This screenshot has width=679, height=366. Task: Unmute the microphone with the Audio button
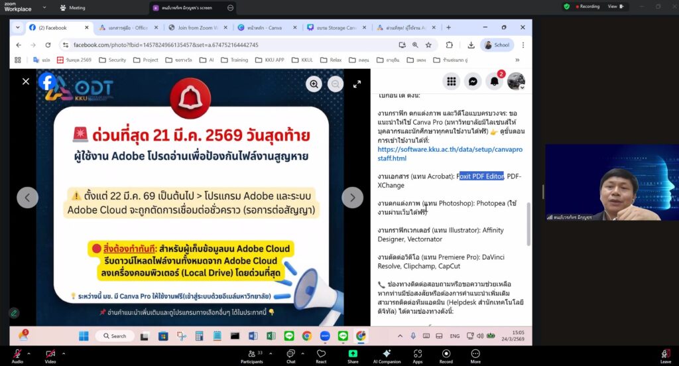(17, 353)
